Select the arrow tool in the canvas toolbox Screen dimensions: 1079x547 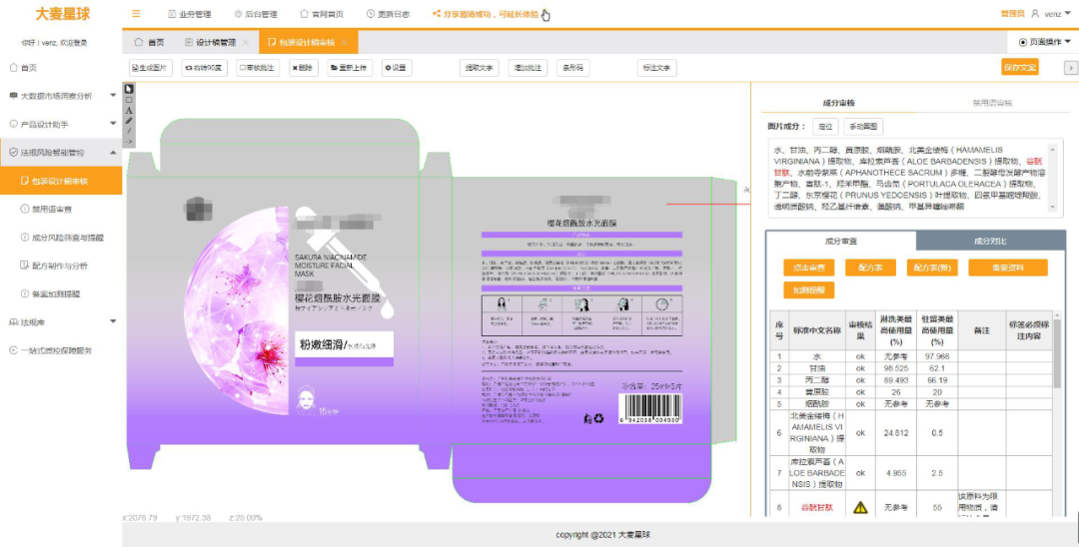(129, 142)
